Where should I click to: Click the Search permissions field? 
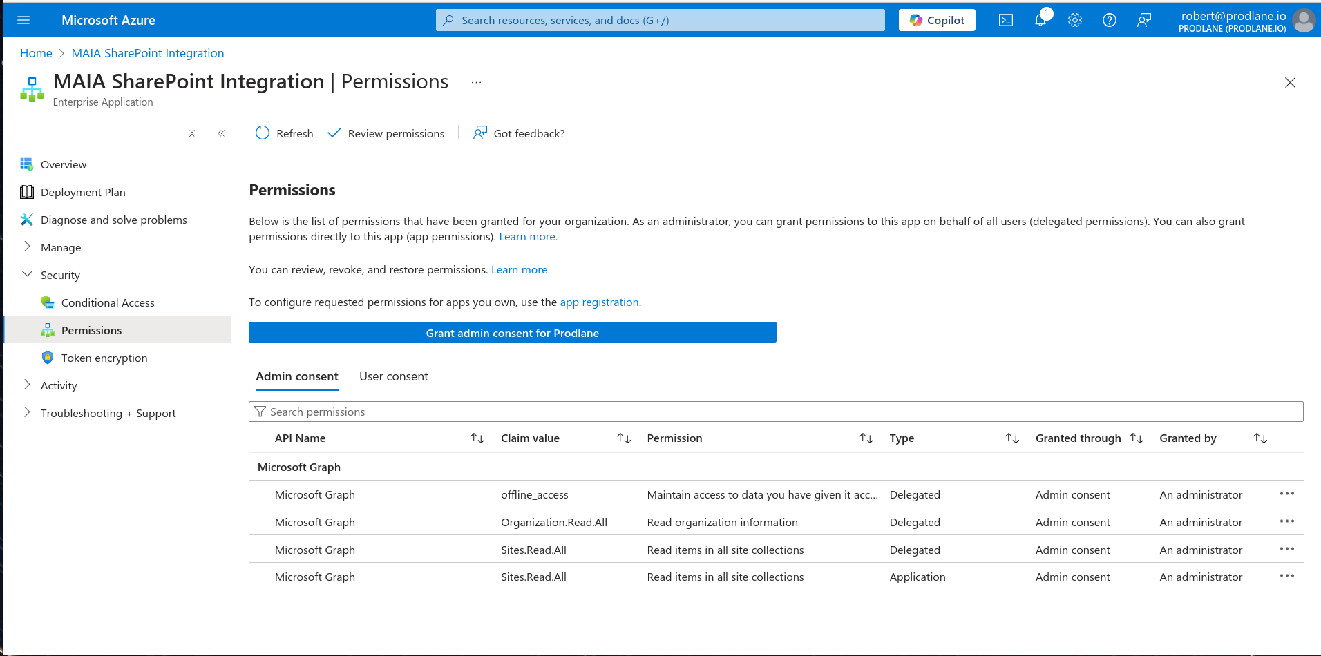click(x=776, y=412)
